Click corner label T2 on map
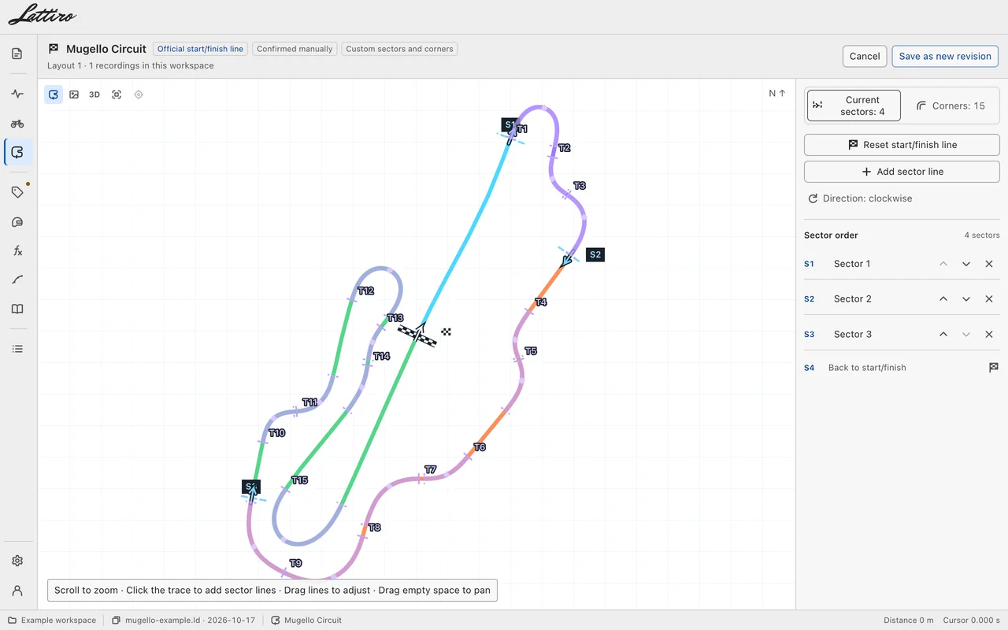This screenshot has width=1008, height=630. coord(564,148)
